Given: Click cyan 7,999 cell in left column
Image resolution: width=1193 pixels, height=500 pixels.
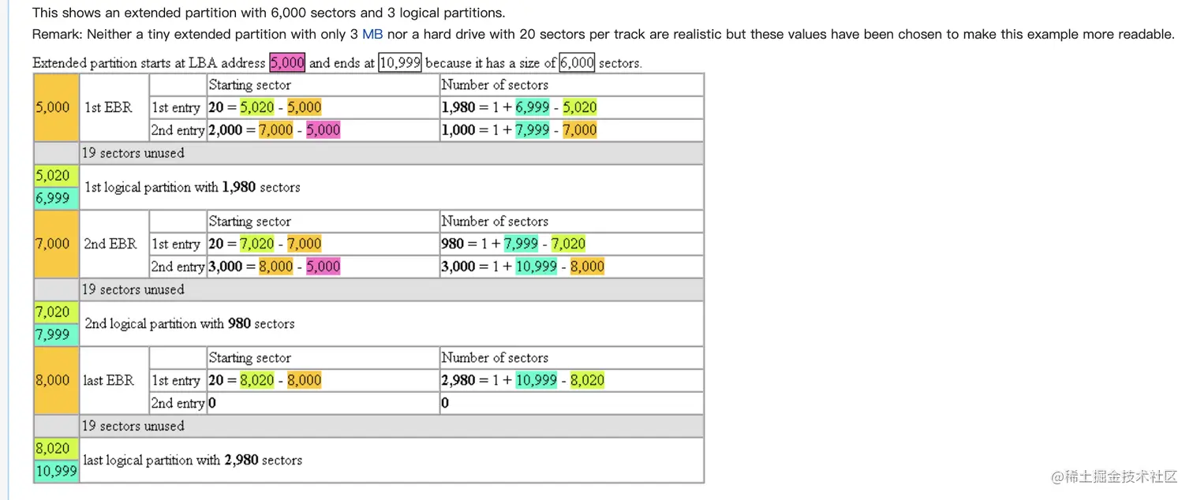Looking at the screenshot, I should click(x=56, y=334).
